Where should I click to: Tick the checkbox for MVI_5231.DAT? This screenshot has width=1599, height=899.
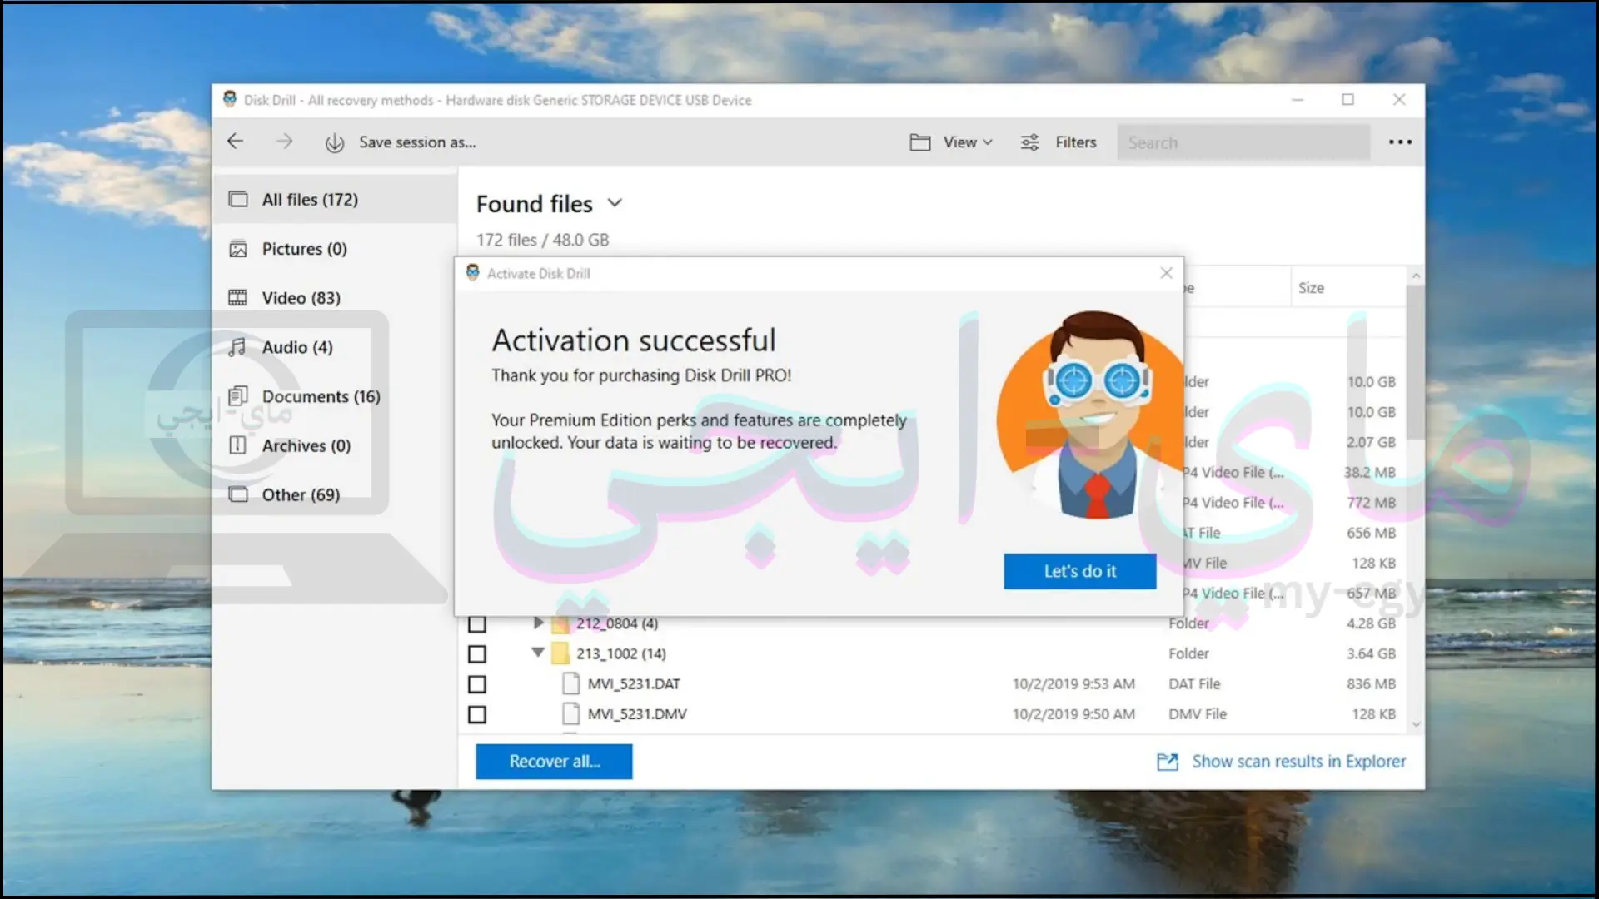click(x=477, y=684)
